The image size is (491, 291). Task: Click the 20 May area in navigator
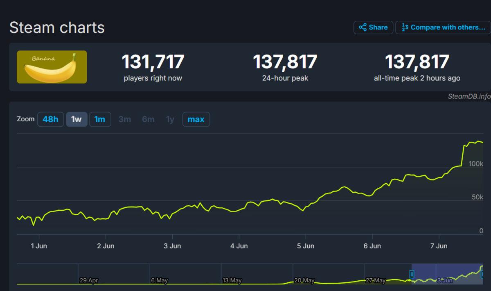304,280
